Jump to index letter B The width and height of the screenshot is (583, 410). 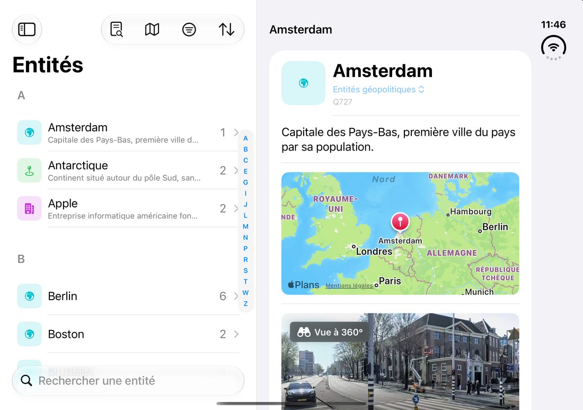point(245,149)
